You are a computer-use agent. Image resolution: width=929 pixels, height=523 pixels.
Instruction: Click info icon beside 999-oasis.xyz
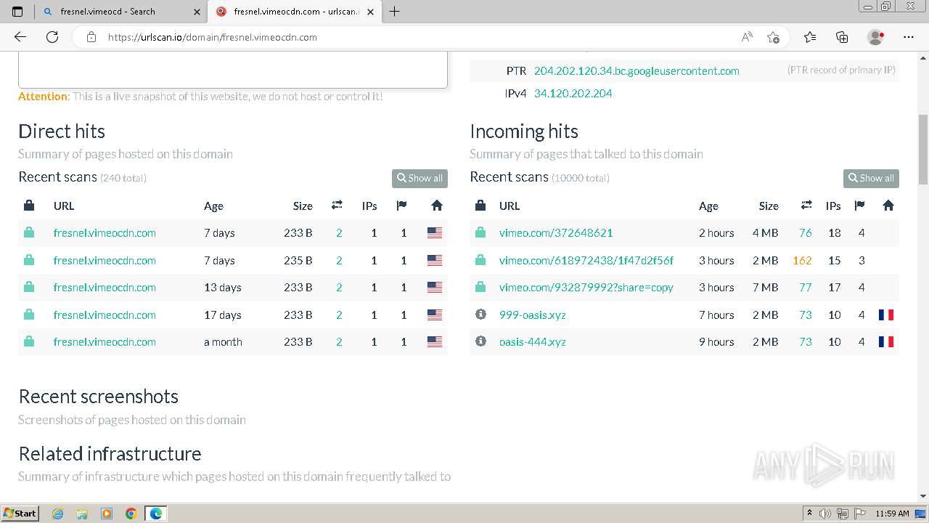coord(480,315)
